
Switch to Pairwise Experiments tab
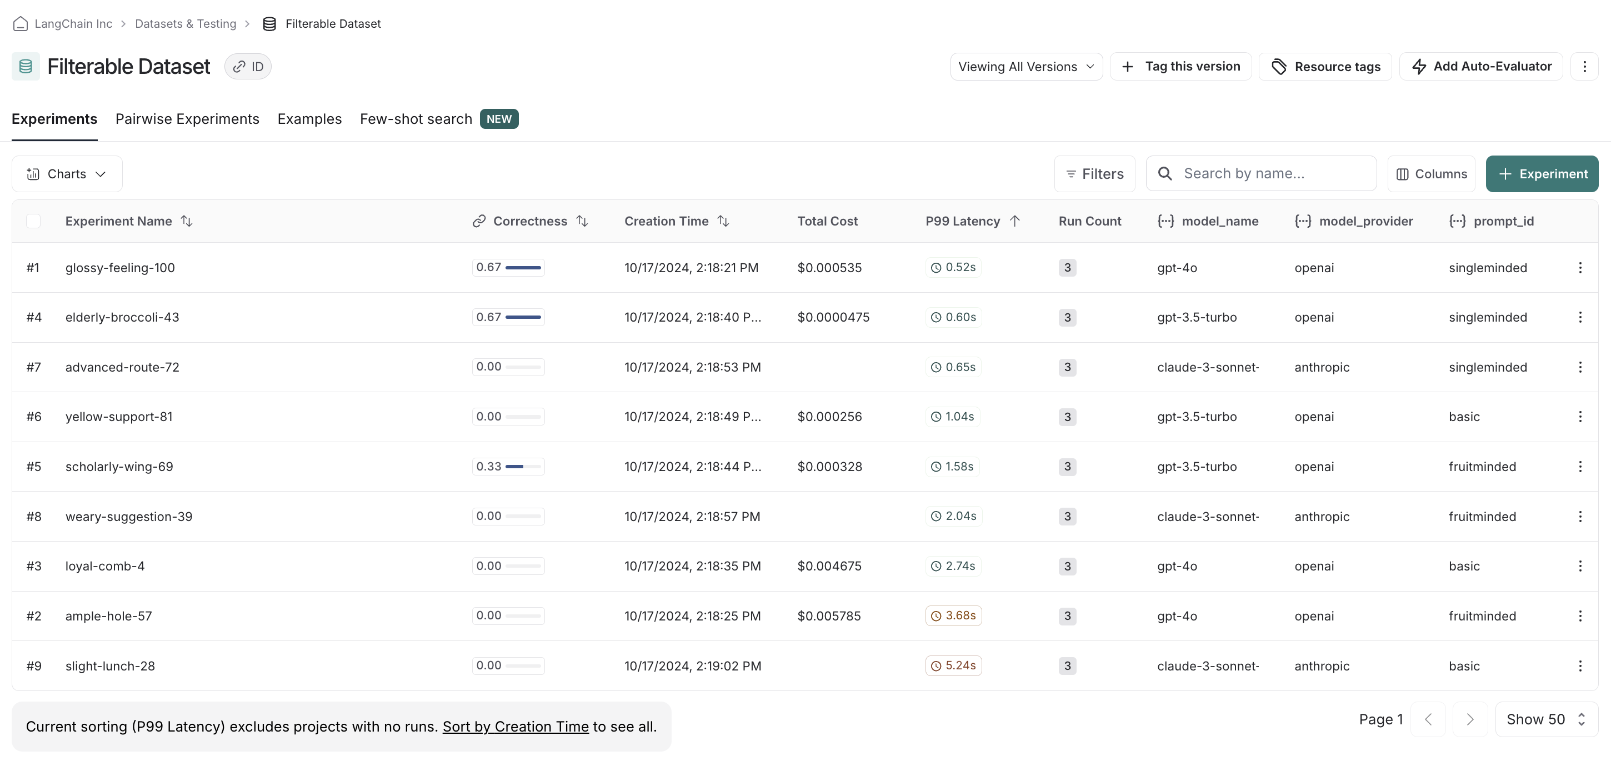[x=187, y=119]
